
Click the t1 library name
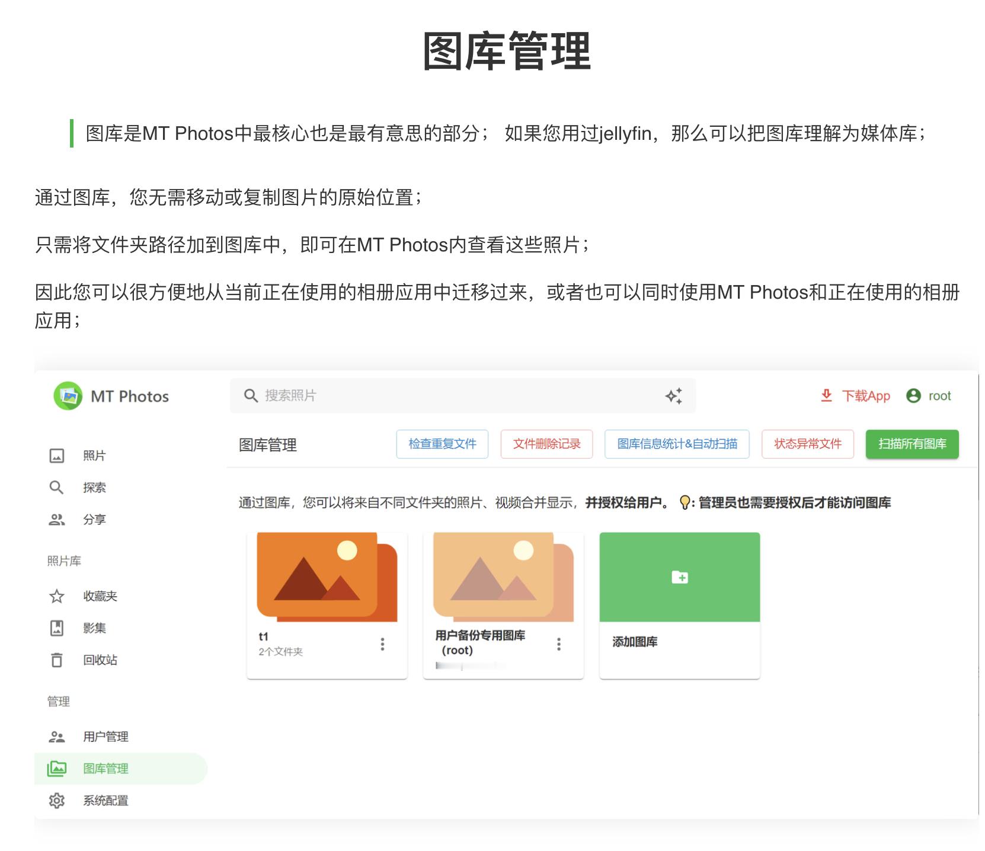(264, 636)
